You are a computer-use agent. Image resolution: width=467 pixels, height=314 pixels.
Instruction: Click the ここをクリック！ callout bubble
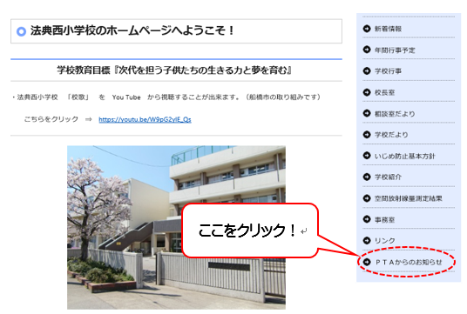click(250, 230)
